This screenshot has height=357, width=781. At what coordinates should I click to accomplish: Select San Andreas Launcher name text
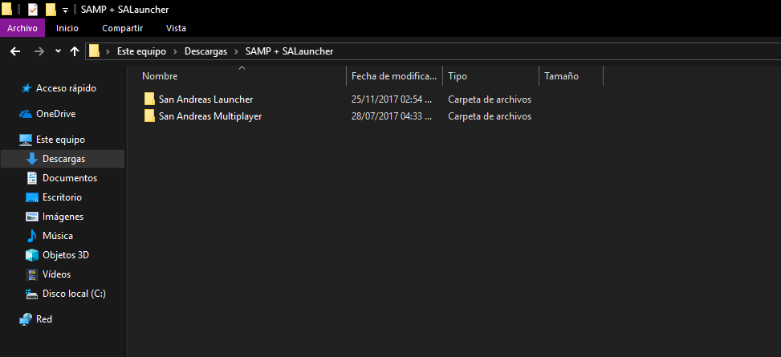pyautogui.click(x=205, y=99)
